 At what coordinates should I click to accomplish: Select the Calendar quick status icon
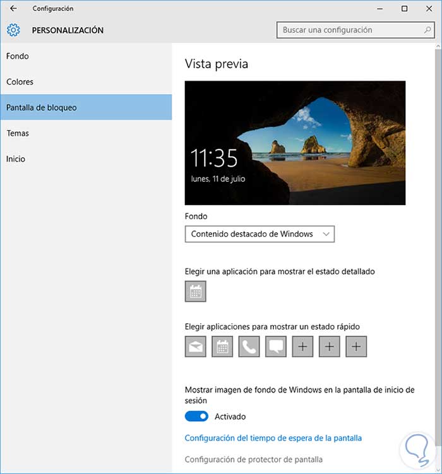[x=222, y=347]
